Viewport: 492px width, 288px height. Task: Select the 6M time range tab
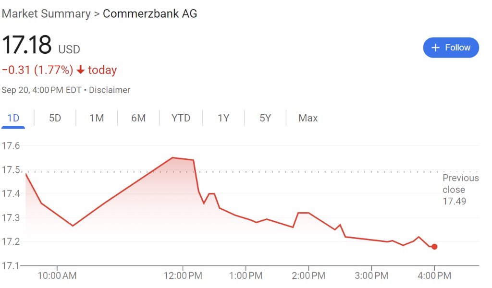point(138,118)
